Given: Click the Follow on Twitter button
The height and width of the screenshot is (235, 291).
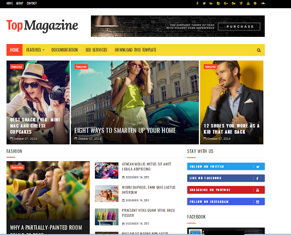Looking at the screenshot, I should click(226, 166).
